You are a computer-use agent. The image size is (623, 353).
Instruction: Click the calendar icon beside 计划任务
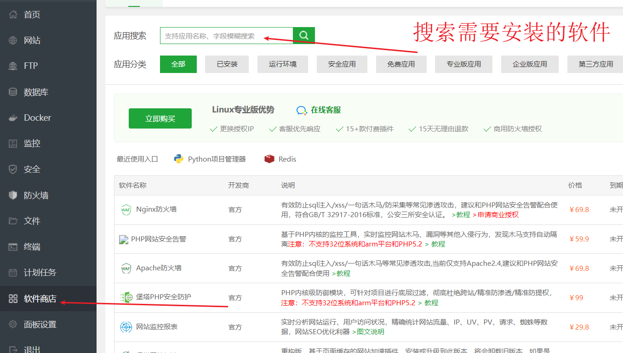[x=13, y=273]
